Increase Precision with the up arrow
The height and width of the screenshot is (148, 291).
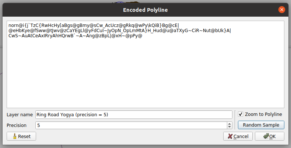click(x=229, y=124)
